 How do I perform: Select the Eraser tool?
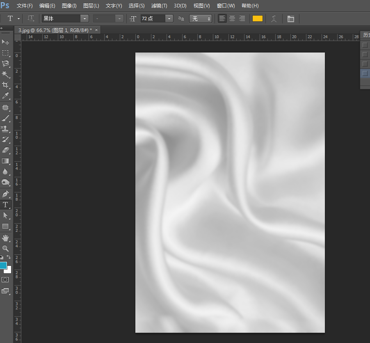click(5, 150)
